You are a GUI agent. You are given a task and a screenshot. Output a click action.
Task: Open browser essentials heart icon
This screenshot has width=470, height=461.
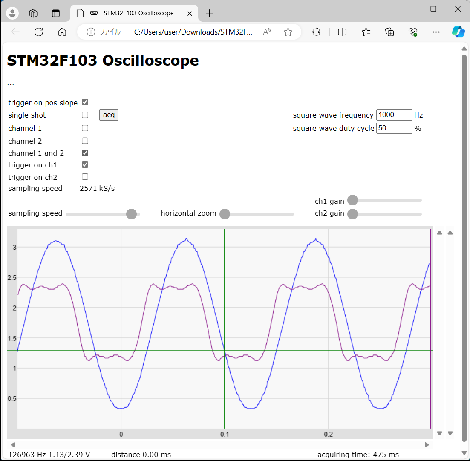413,32
